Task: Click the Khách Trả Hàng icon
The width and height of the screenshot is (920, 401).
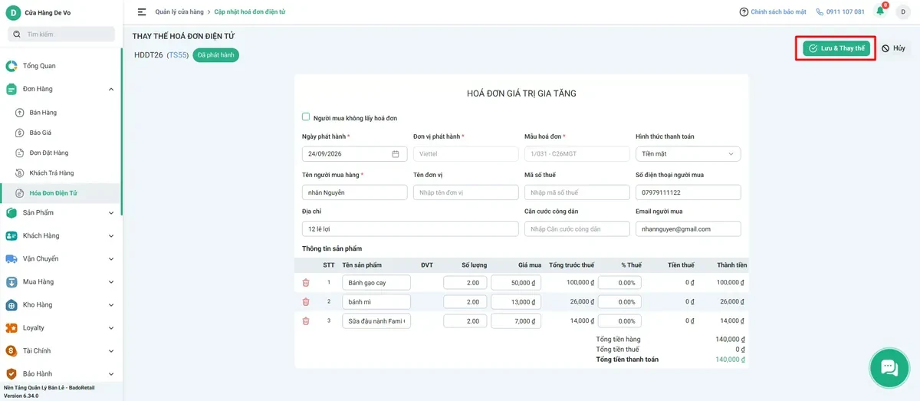Action: point(20,173)
